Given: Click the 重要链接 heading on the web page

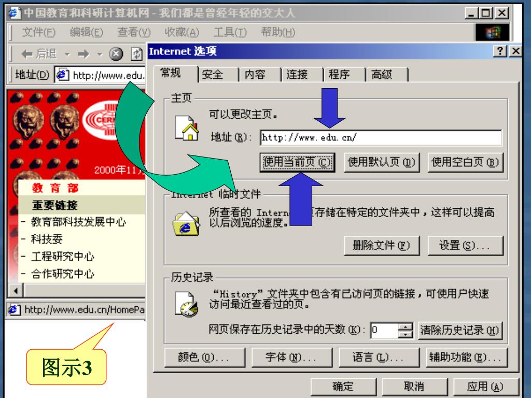Looking at the screenshot, I should click(54, 205).
